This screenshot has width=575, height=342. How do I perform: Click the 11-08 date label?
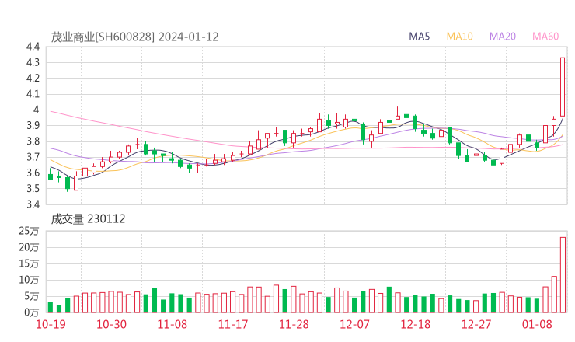point(172,324)
